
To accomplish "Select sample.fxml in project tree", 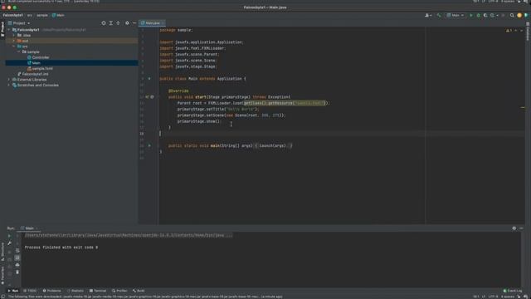I will click(40, 68).
